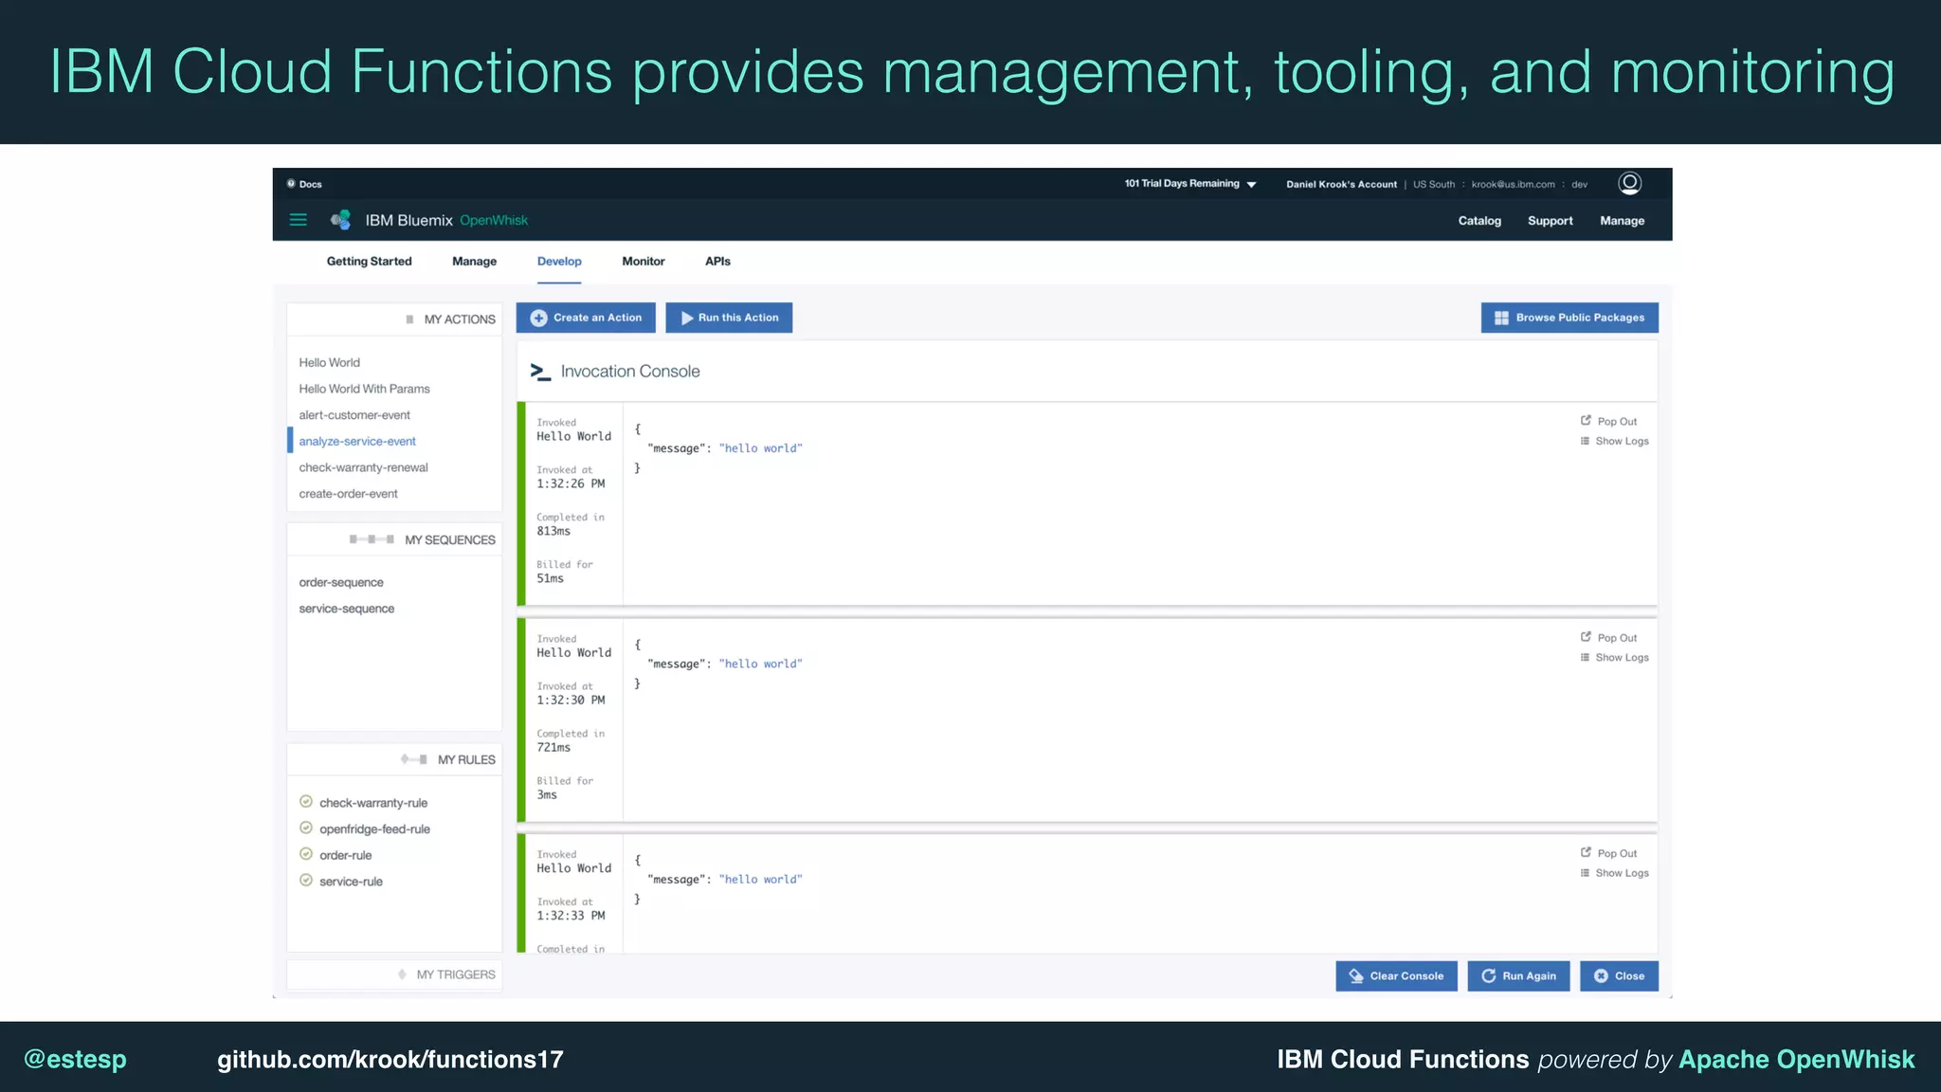Open the service-sequence item
Image resolution: width=1941 pixels, height=1092 pixels.
347,609
